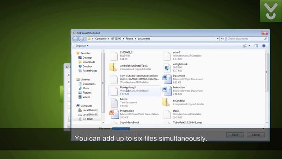Open the view options dropdown arrow
The width and height of the screenshot is (282, 159).
(x=249, y=46)
